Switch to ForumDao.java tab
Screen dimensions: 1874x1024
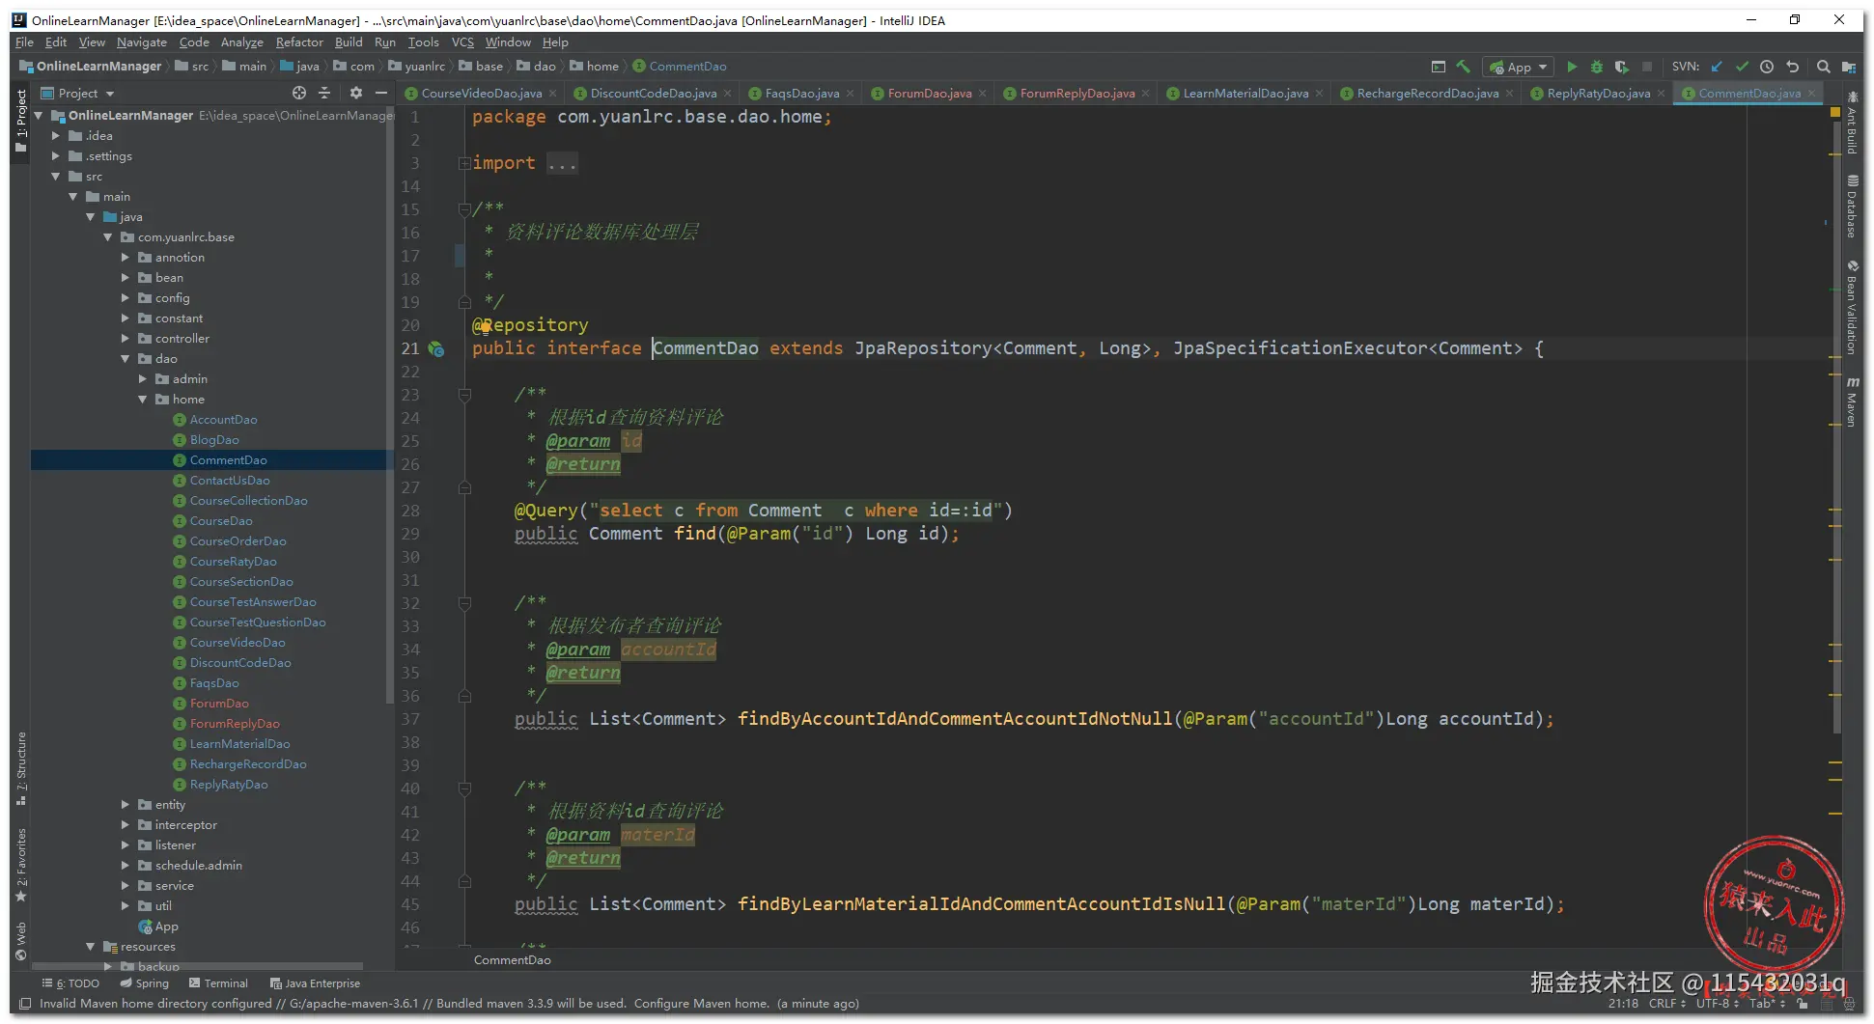(x=930, y=94)
